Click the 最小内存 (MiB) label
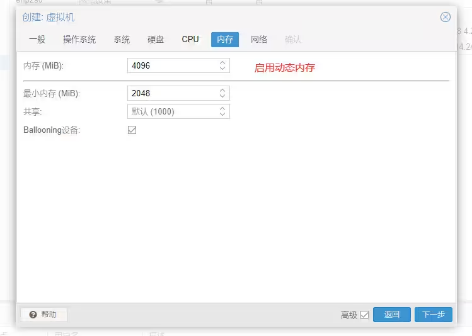The height and width of the screenshot is (336, 472). click(52, 94)
